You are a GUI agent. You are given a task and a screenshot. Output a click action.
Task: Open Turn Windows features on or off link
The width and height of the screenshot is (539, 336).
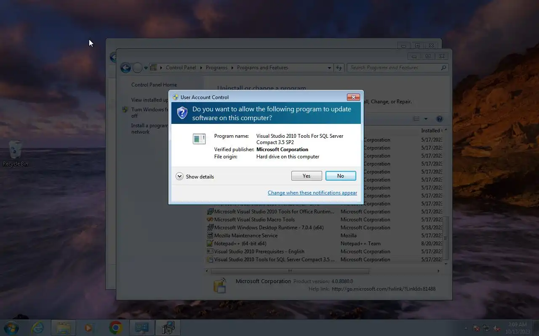(149, 113)
